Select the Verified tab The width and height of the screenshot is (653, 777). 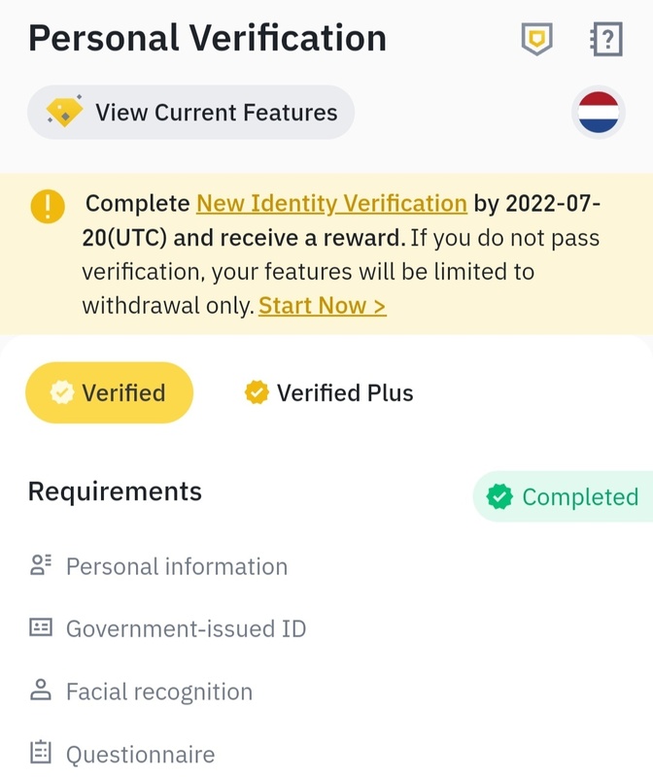(x=108, y=392)
